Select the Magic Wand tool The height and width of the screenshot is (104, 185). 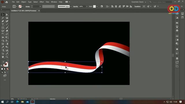click(3, 18)
